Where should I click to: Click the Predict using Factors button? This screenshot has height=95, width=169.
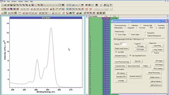[x=121, y=48]
